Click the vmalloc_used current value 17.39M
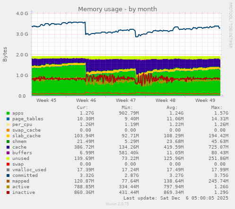Screen dimensions: 235x209 (86, 170)
